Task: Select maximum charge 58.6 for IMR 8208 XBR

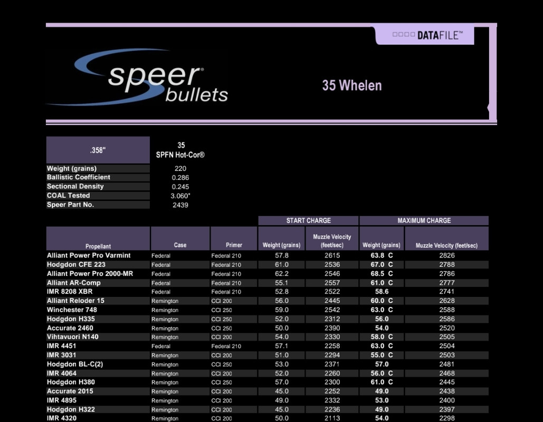Action: 382,292
